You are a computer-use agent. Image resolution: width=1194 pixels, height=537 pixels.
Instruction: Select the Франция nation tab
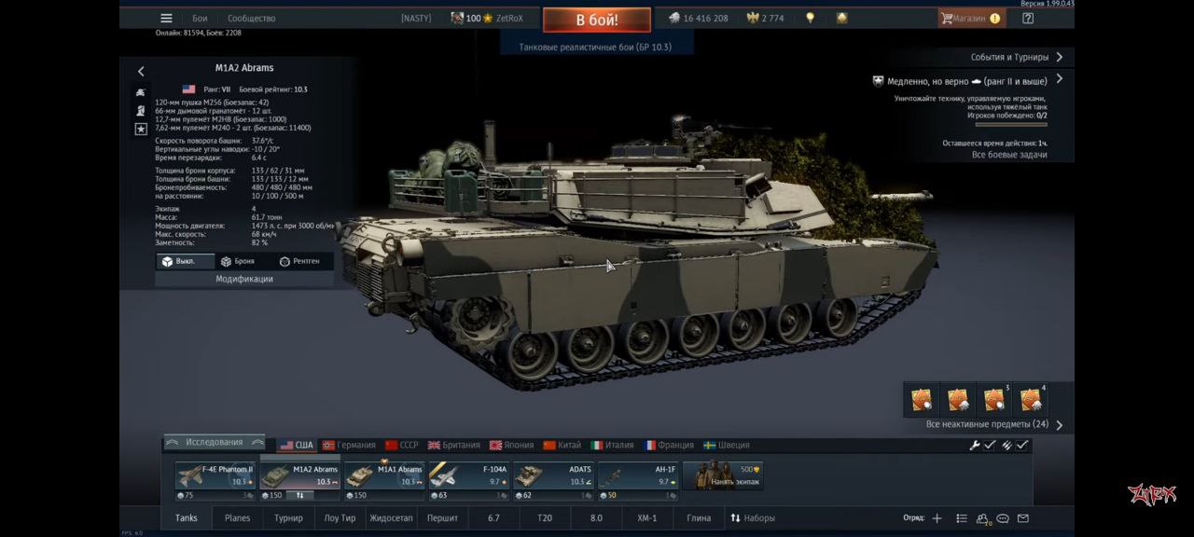[670, 445]
